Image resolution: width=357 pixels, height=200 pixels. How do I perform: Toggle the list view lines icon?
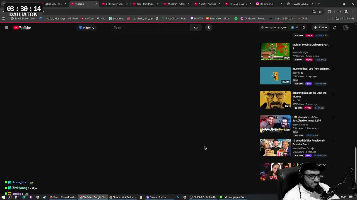(297, 27)
